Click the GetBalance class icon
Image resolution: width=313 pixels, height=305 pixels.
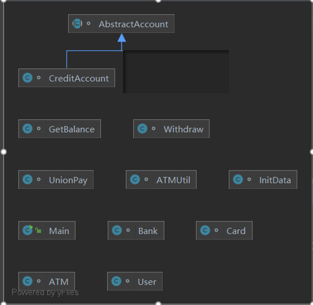pos(28,129)
